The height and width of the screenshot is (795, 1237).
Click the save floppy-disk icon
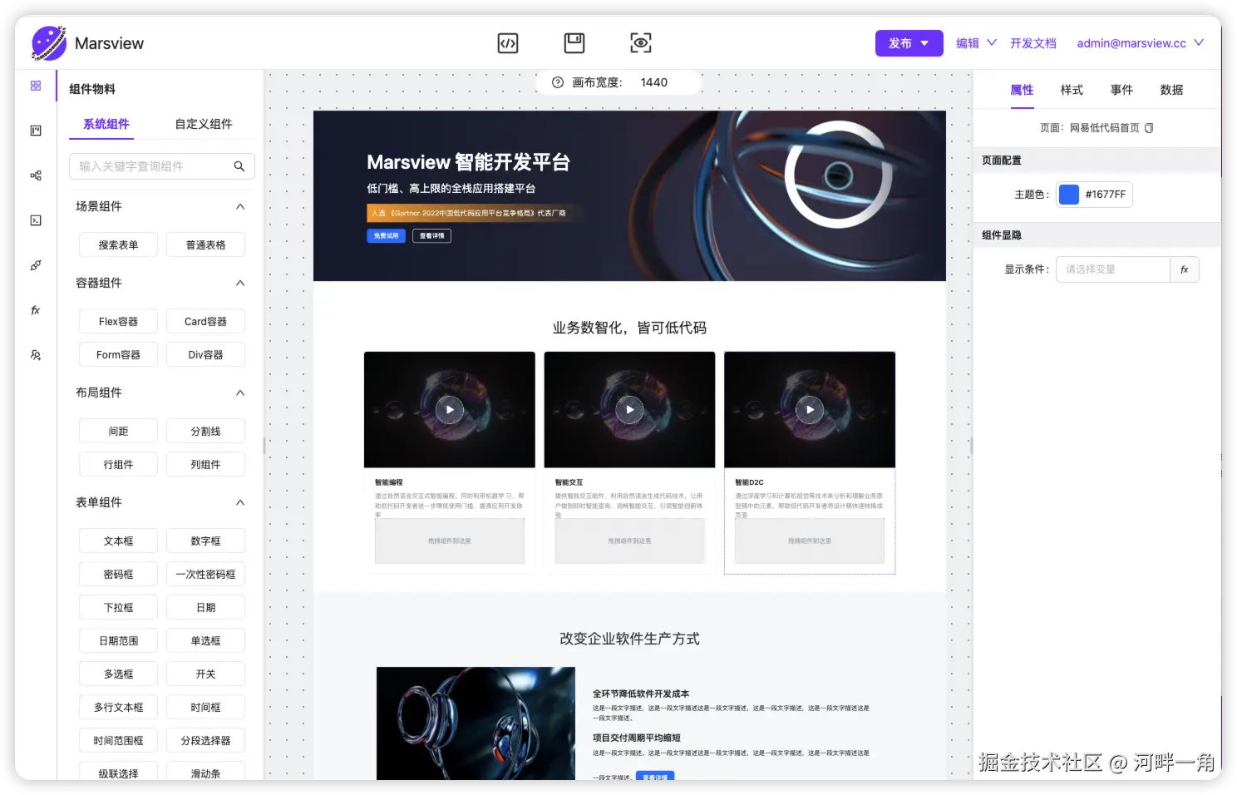coord(574,43)
